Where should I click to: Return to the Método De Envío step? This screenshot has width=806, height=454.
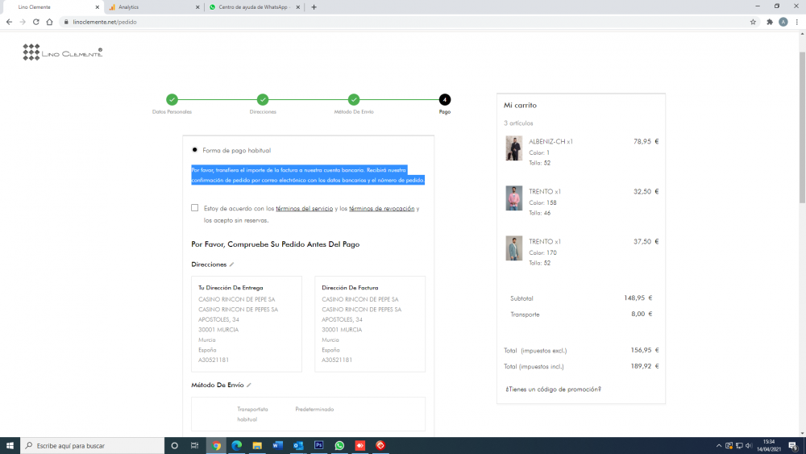tap(354, 99)
